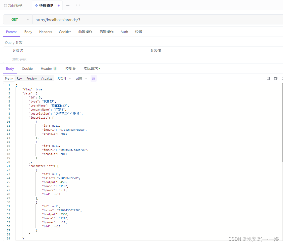Open the 控制台 response tab

[x=70, y=69]
